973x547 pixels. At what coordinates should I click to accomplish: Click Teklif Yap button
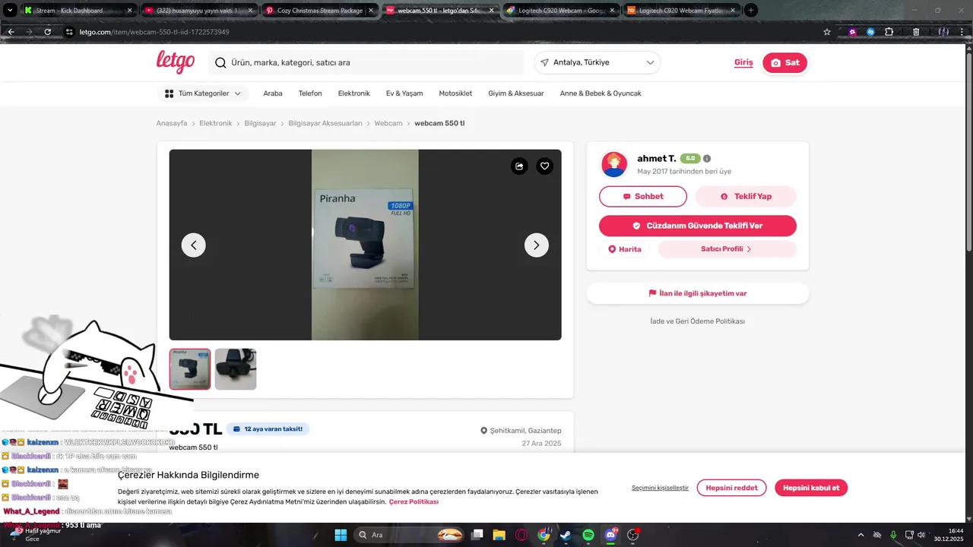746,197
